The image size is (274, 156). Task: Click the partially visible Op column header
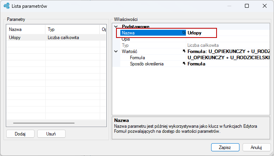pos(104,29)
